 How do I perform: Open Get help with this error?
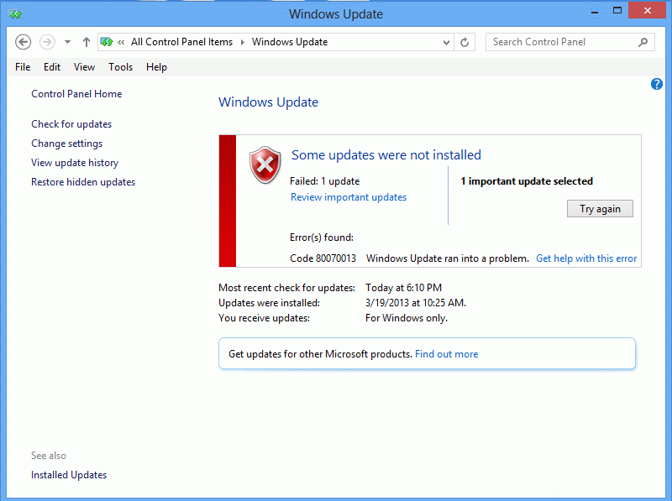coord(586,258)
